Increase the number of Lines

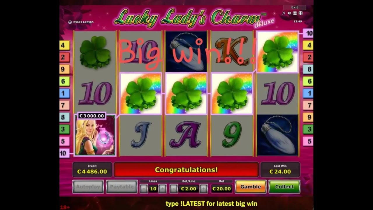(x=163, y=189)
